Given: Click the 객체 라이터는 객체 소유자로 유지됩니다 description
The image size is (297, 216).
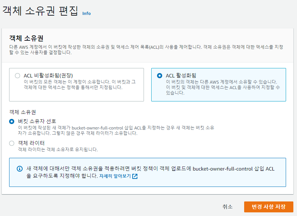Looking at the screenshot, I should point(58,149).
